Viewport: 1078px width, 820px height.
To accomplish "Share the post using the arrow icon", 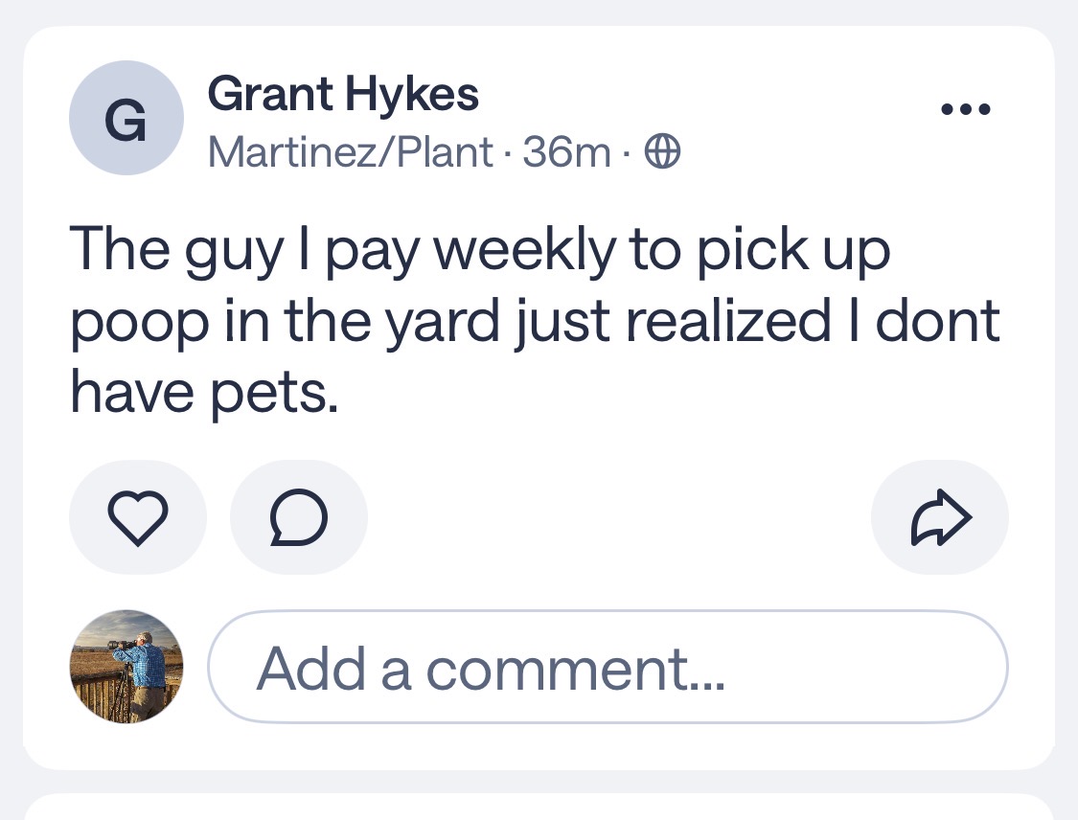I will 939,517.
